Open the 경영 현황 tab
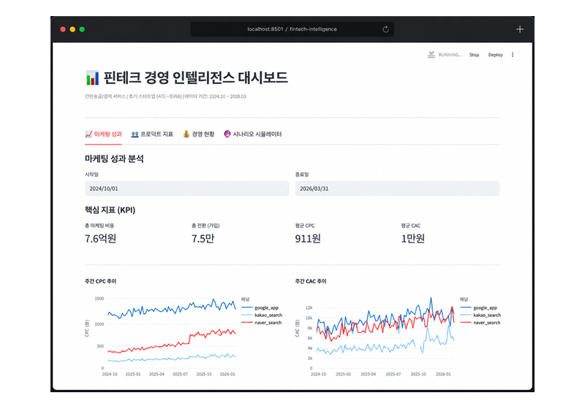The height and width of the screenshot is (409, 585). (198, 134)
